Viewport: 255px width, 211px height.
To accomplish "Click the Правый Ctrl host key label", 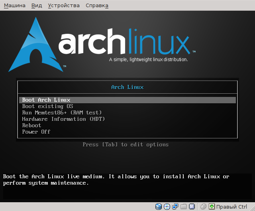I will tap(231, 207).
